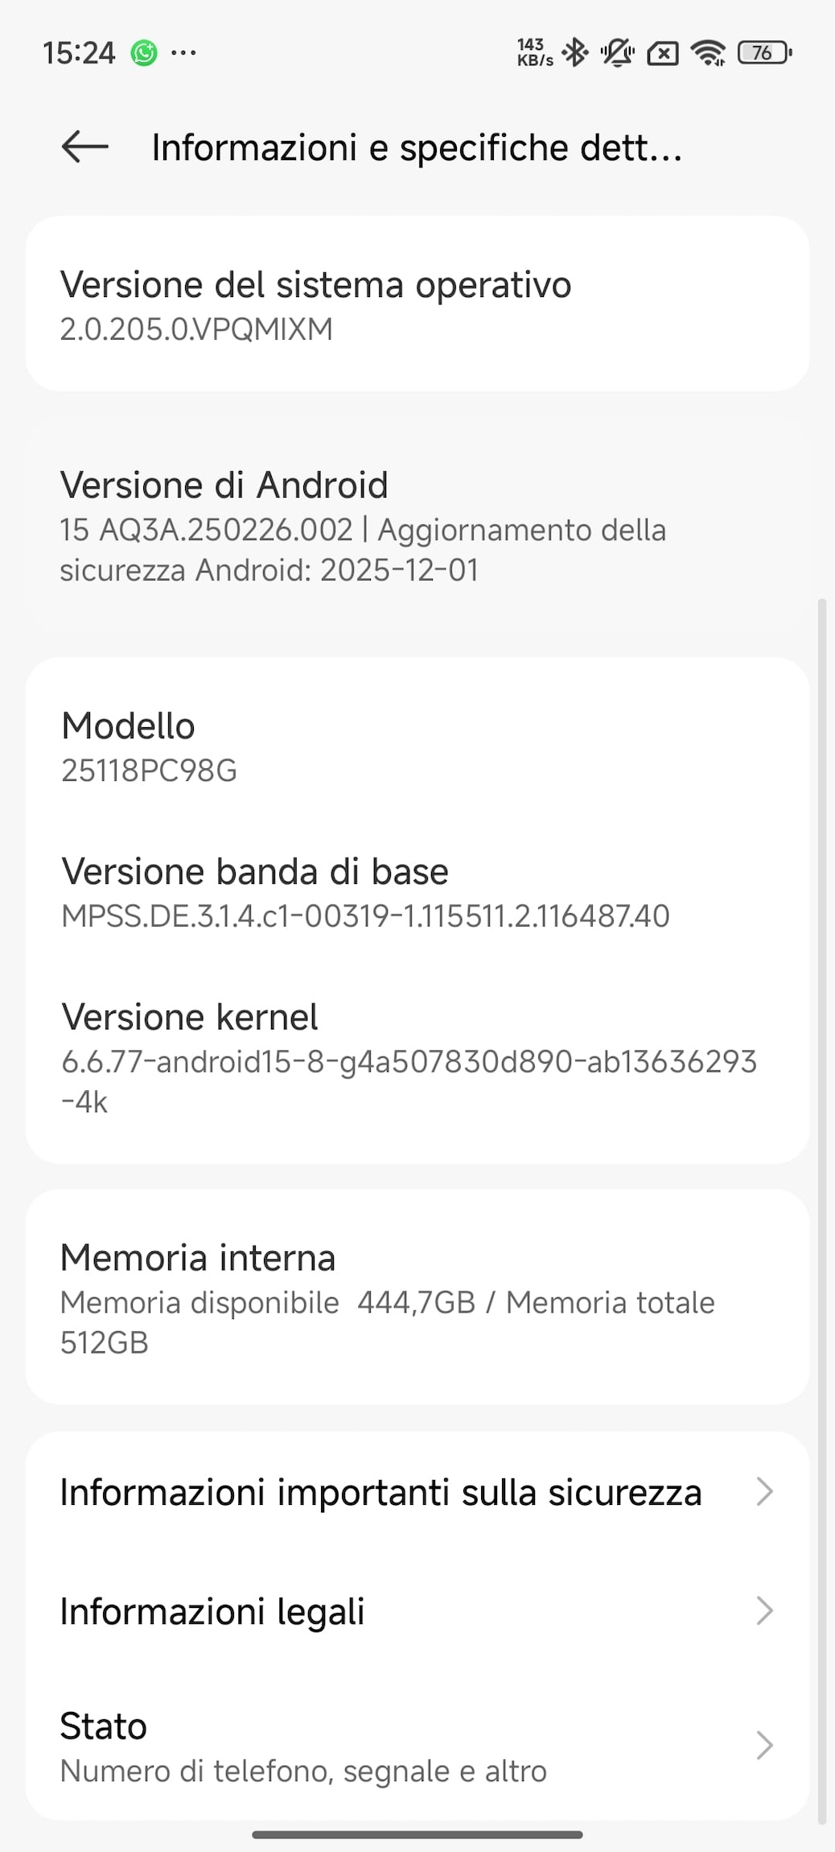Tap the Bluetooth status icon

(x=574, y=53)
